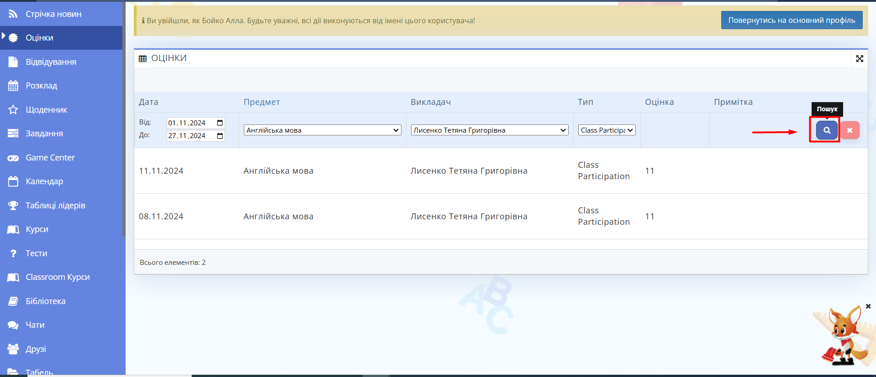Image resolution: width=876 pixels, height=377 pixels.
Task: Open the Предмет subject dropdown
Action: (322, 130)
